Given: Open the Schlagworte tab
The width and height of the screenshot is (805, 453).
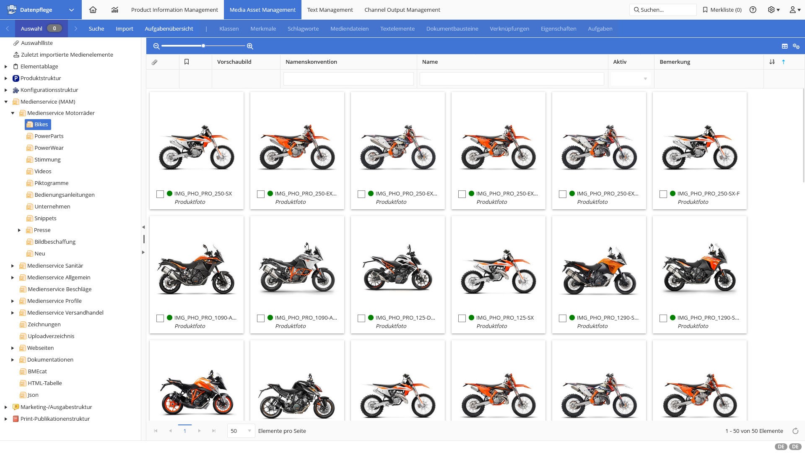Looking at the screenshot, I should (x=303, y=29).
